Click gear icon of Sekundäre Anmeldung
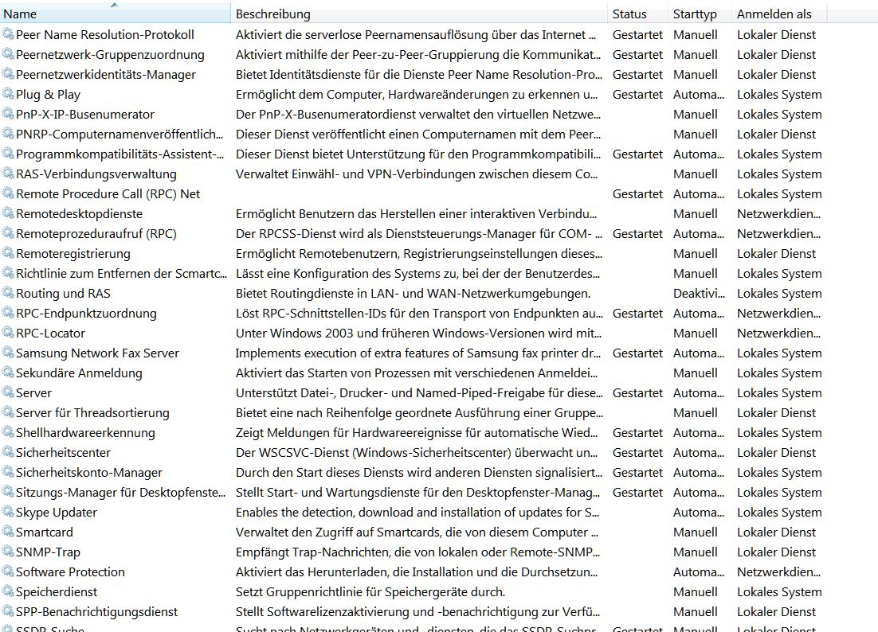878x632 pixels. click(8, 373)
